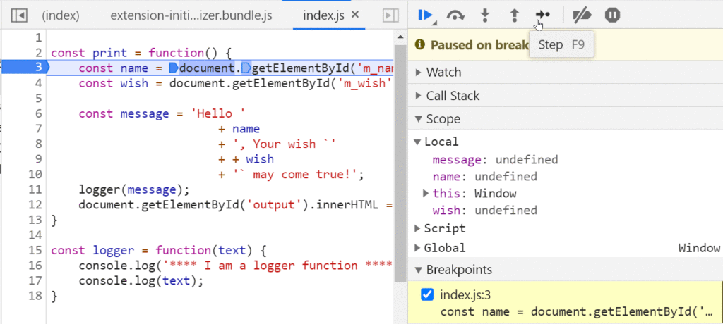Collapse the Local scope
This screenshot has width=723, height=324.
point(417,142)
